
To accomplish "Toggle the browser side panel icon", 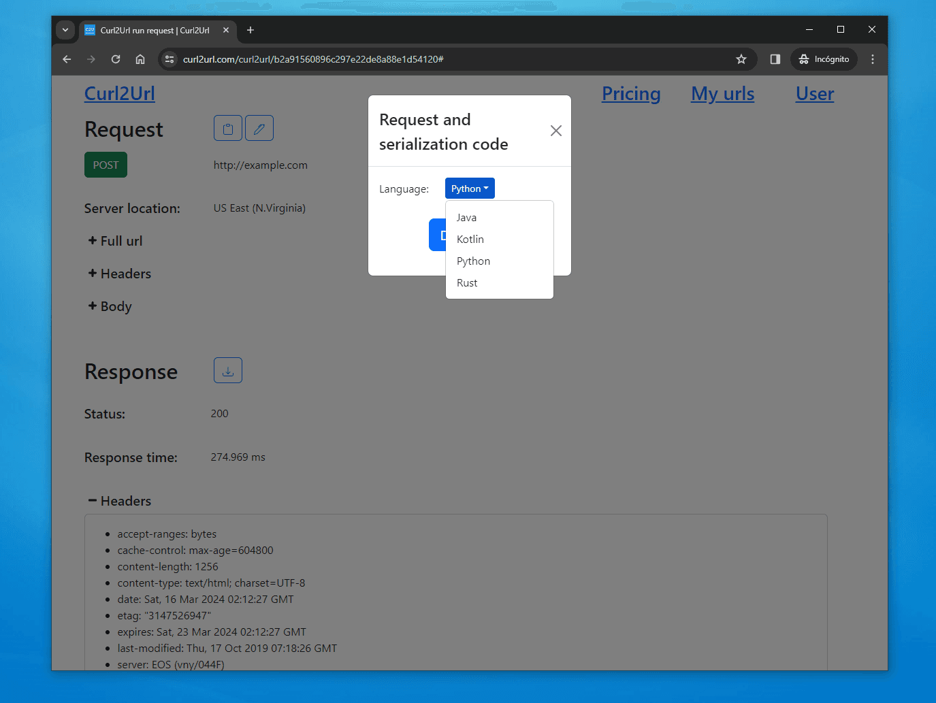I will coord(775,59).
